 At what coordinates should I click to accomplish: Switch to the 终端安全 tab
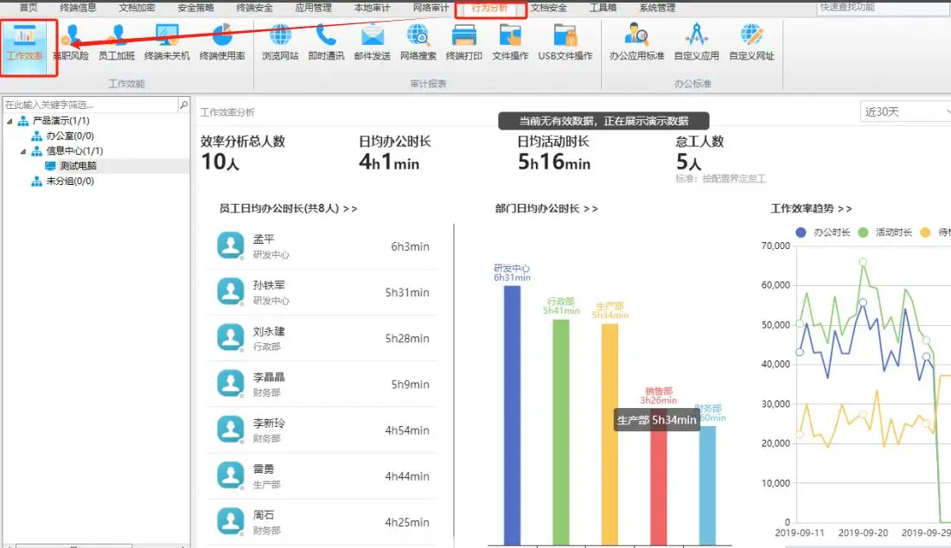click(254, 8)
